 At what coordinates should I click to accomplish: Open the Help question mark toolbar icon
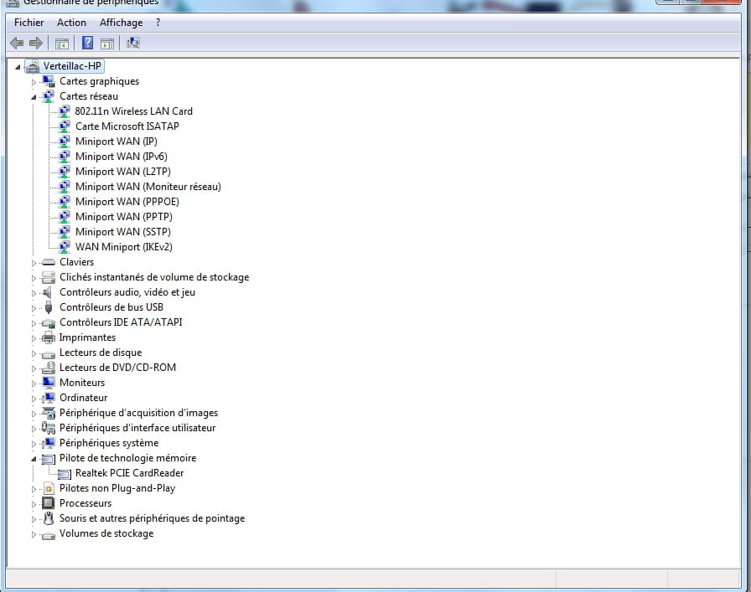tap(88, 43)
